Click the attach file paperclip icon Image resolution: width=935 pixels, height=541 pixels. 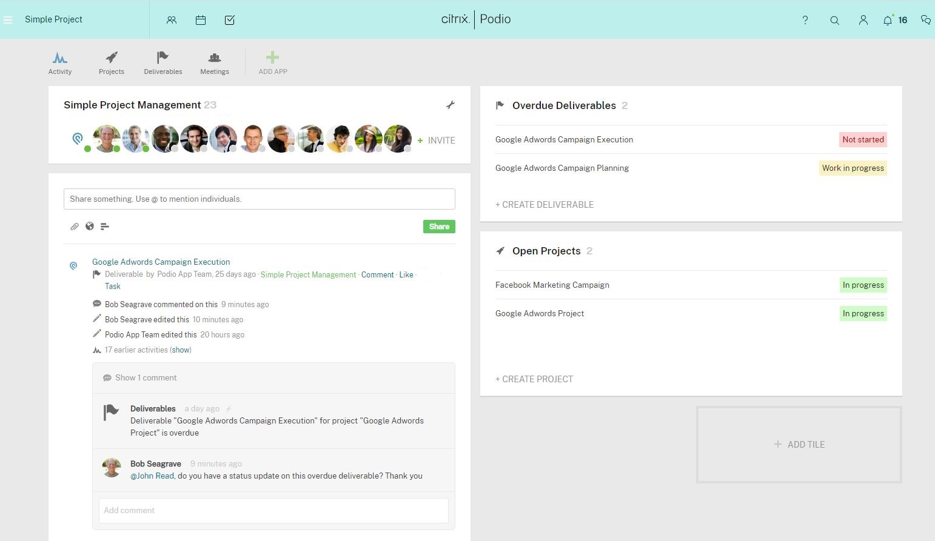pos(75,227)
